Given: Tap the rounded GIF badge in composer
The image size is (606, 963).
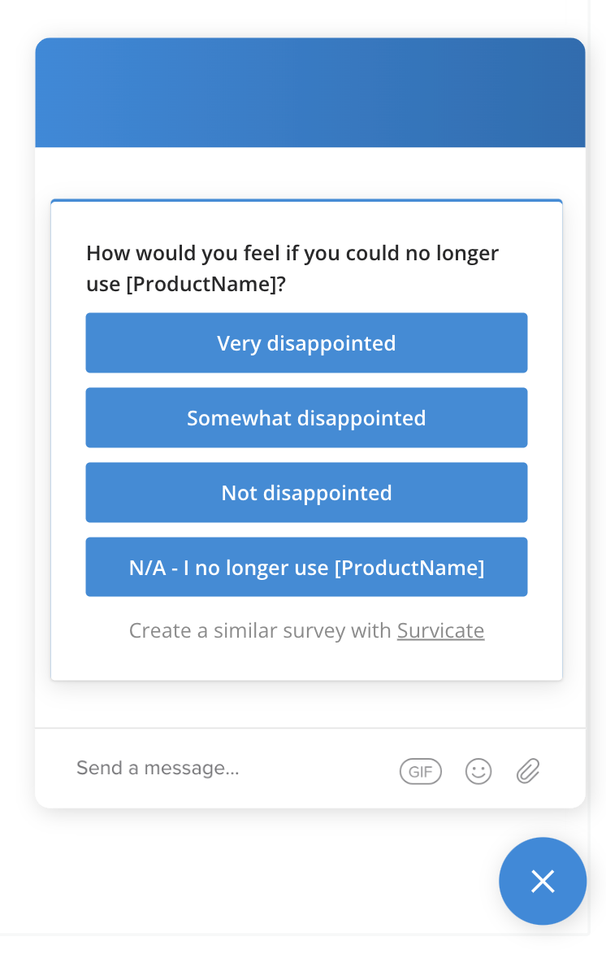Looking at the screenshot, I should tap(420, 771).
